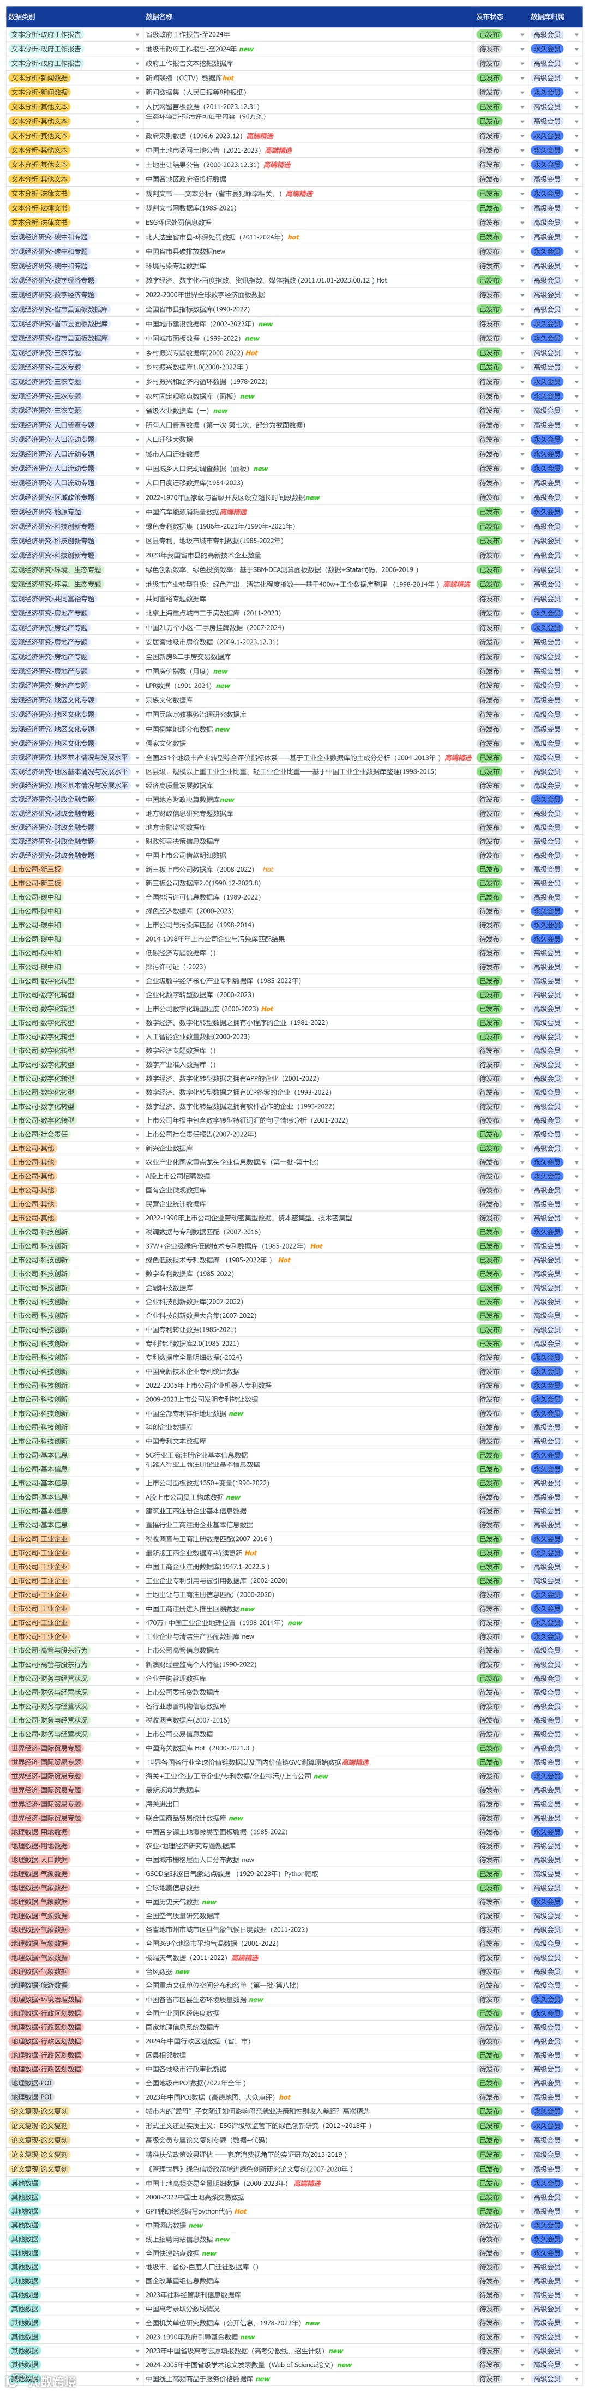Select 直播行业工商注册企业基本信息数据 cell
This screenshot has width=589, height=2392.
coord(309,1525)
